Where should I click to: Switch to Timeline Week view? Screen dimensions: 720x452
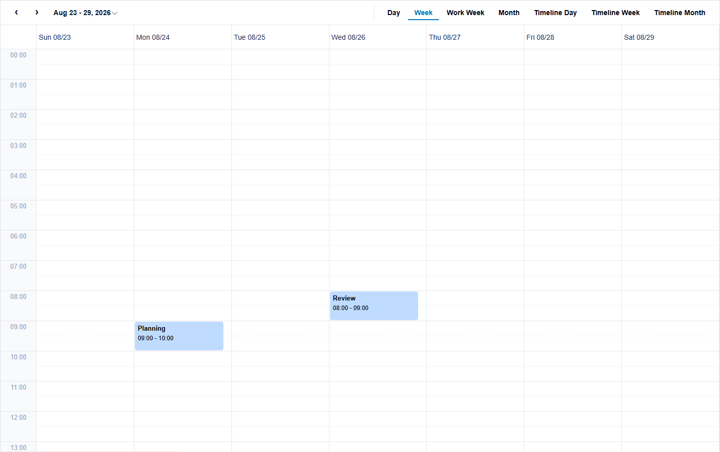coord(615,13)
